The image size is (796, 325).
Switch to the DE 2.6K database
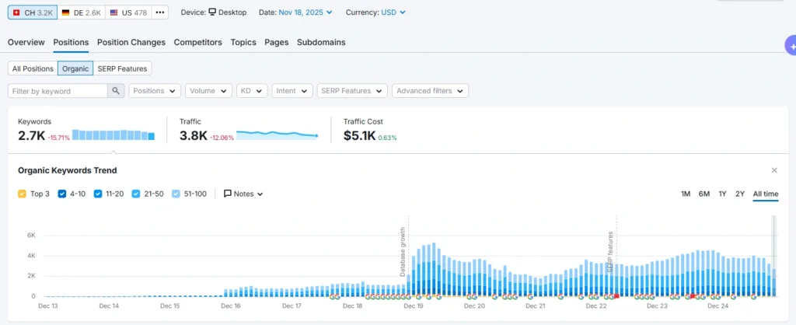(x=81, y=12)
